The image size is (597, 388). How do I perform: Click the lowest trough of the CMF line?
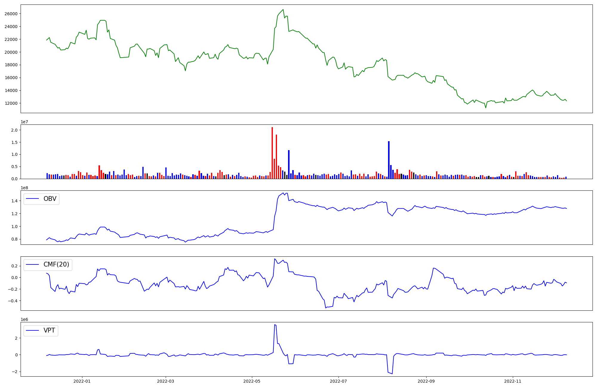pyautogui.click(x=326, y=308)
